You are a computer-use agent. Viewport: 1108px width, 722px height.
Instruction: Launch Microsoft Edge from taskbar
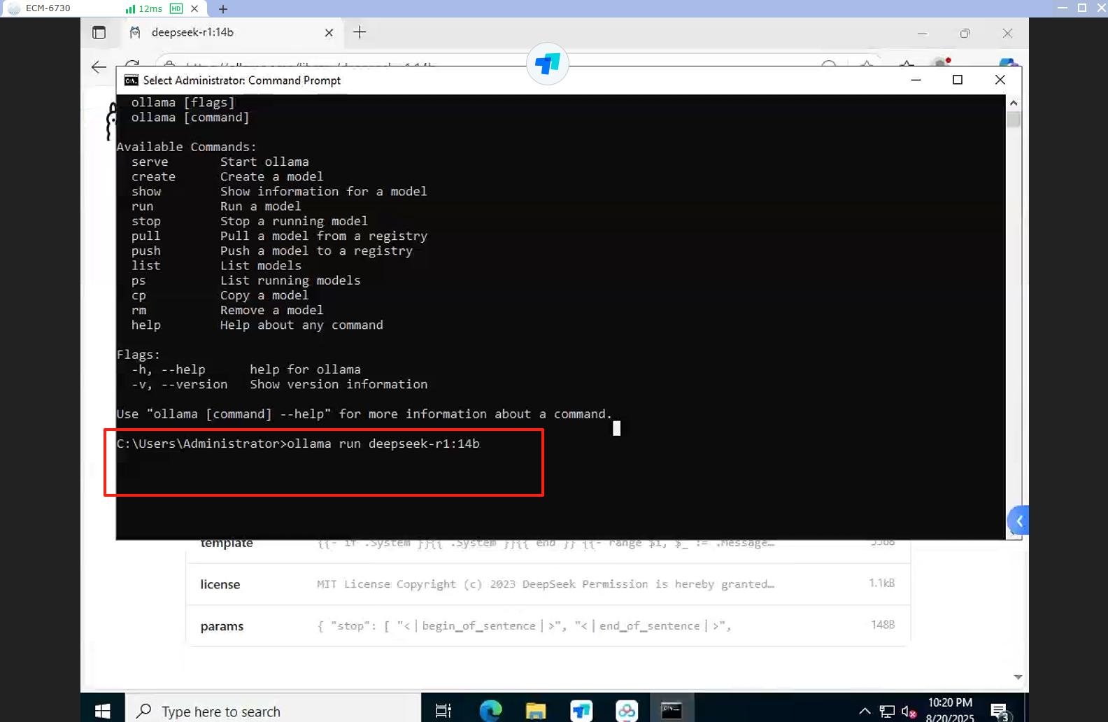pos(490,711)
